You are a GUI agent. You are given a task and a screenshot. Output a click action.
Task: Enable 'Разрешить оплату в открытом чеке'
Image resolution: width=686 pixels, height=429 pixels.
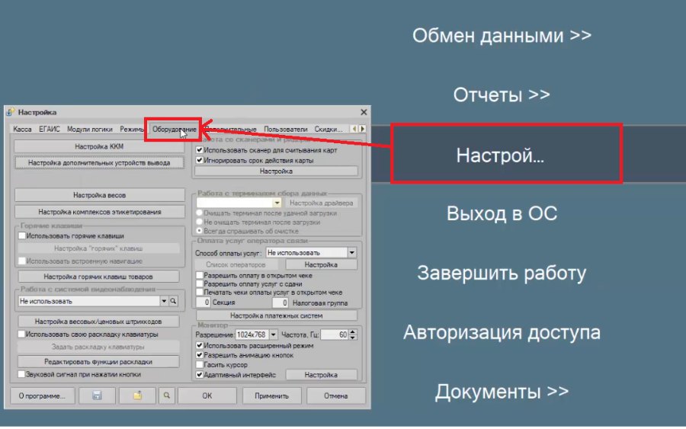[199, 276]
